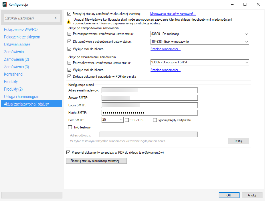Clear search with the X icon
This screenshot has height=201, width=265.
click(56, 18)
